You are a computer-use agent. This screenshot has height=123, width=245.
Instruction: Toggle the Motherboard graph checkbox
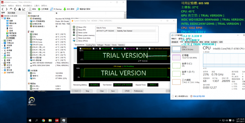(80, 49)
